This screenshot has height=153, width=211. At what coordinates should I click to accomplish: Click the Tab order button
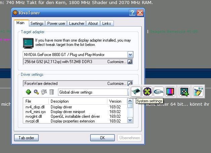26,138
